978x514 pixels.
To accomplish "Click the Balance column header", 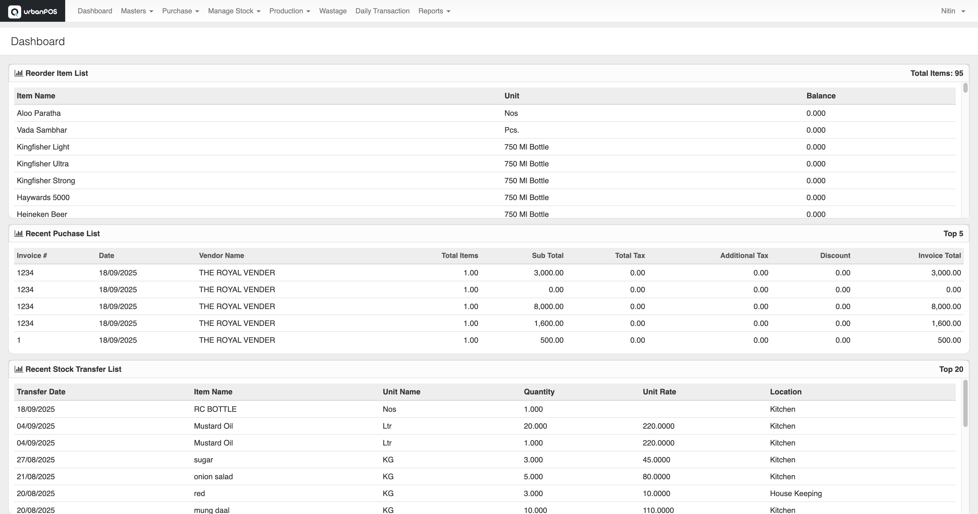I will (x=821, y=96).
